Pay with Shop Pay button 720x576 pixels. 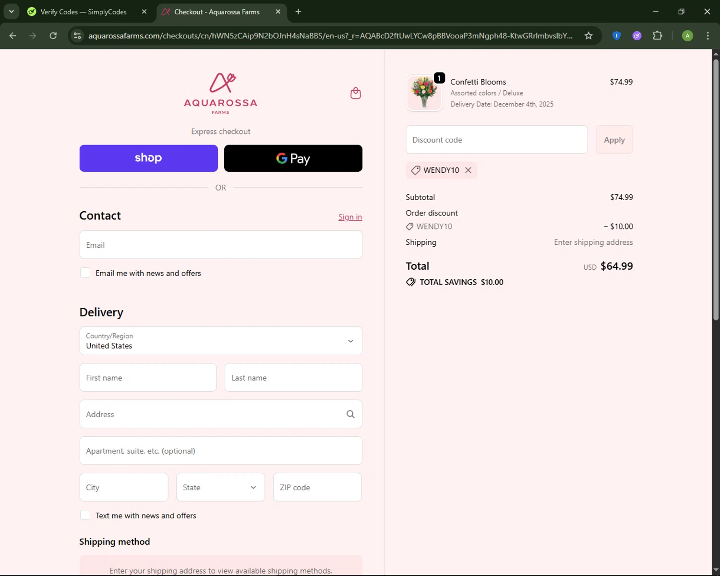click(149, 158)
